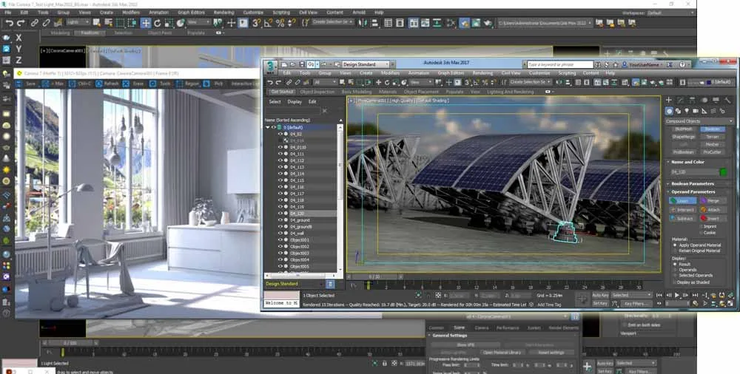Switch to the Materials ribbon tab
Image resolution: width=740 pixels, height=374 pixels.
[388, 92]
